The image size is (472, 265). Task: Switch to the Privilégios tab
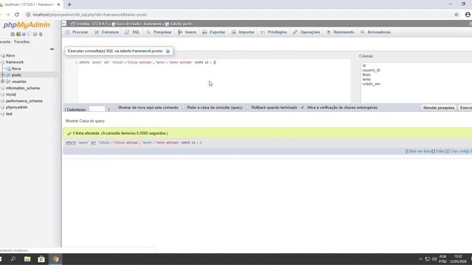pos(274,32)
